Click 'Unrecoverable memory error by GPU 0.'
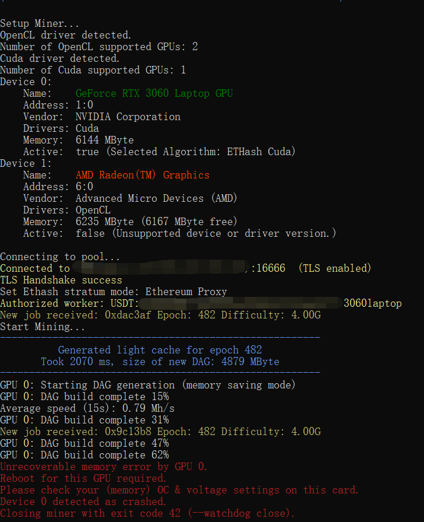 [x=104, y=467]
